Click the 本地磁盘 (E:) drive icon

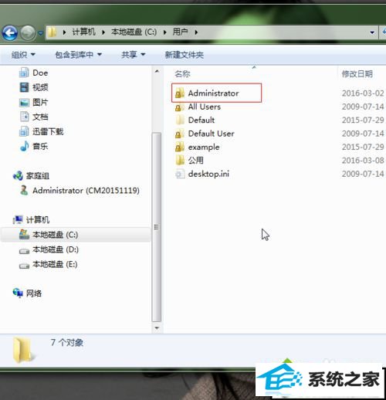pos(24,266)
